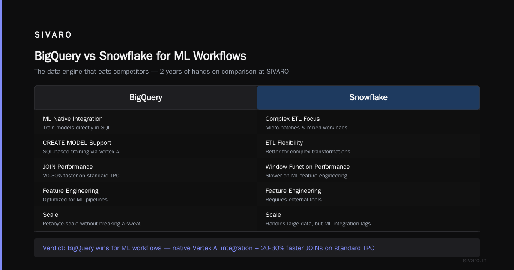The width and height of the screenshot is (514, 270).
Task: Click 'SQL-based training via Vertex AI' text
Action: [x=81, y=152]
